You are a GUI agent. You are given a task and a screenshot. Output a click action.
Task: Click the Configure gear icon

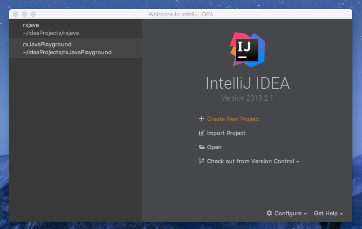(269, 213)
